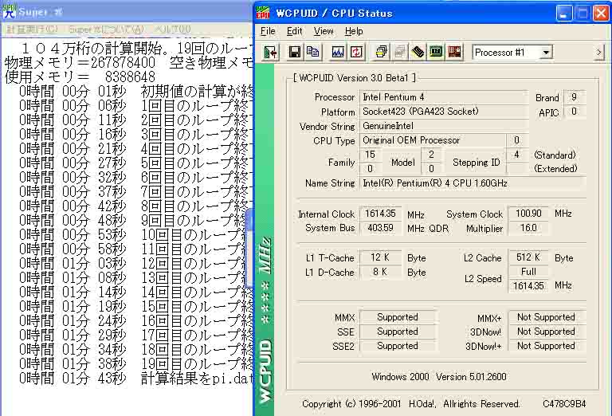
Task: Click the L1 D-Cache value 8 K
Action: 380,272
